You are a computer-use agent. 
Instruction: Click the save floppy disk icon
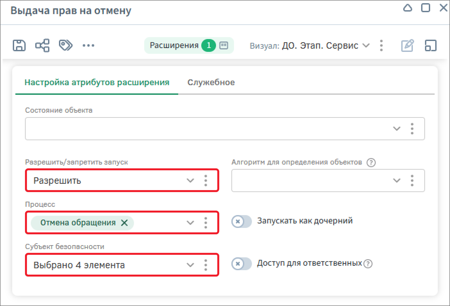tap(19, 45)
